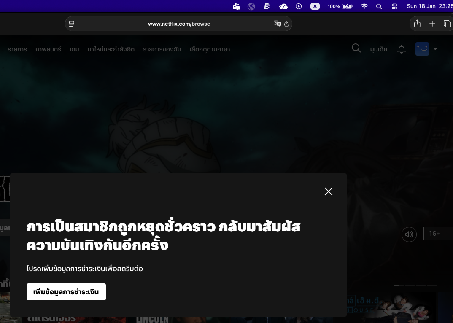Open the มุมเด็ก kids section link
Screen dimensions: 453x323
tap(378, 49)
